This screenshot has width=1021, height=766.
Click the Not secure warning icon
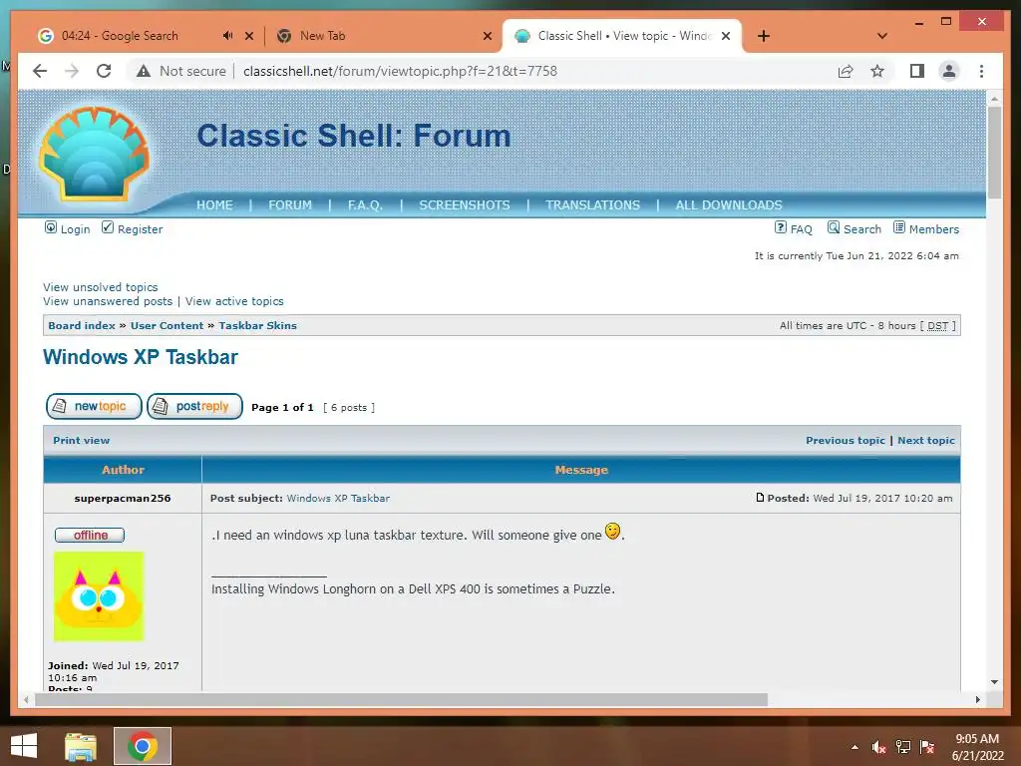144,71
